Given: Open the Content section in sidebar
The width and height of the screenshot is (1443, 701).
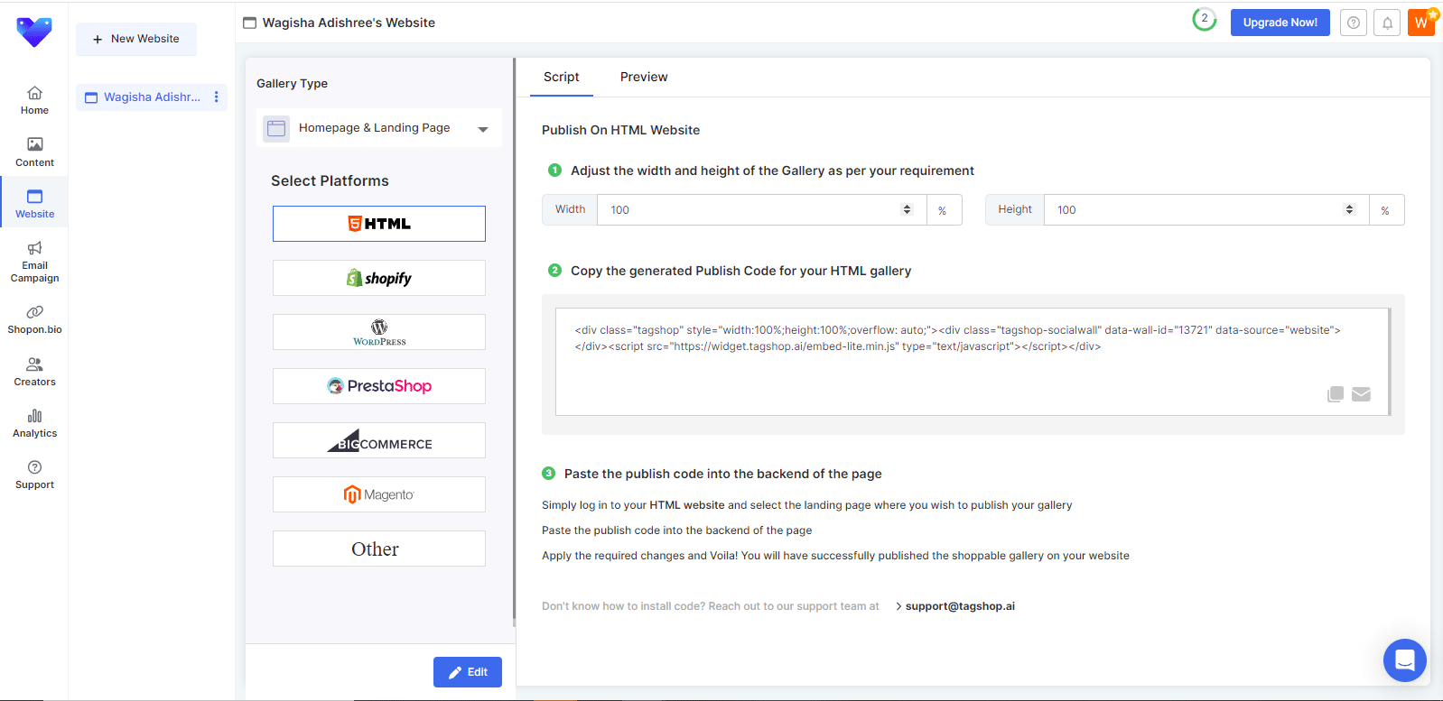Looking at the screenshot, I should tap(34, 152).
